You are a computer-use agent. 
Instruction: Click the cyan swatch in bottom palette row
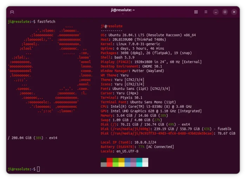click(x=139, y=165)
